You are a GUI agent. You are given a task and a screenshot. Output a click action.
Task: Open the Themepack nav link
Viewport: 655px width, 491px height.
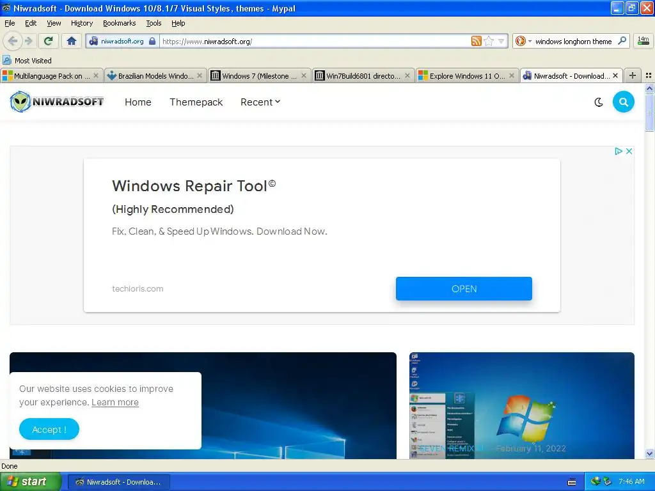click(x=196, y=102)
